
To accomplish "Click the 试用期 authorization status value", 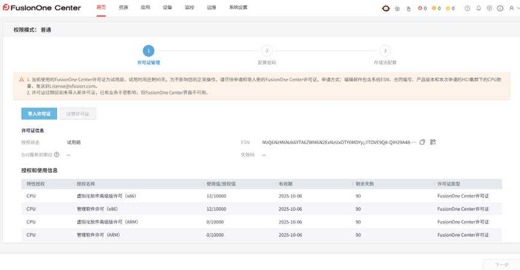I will (73, 142).
